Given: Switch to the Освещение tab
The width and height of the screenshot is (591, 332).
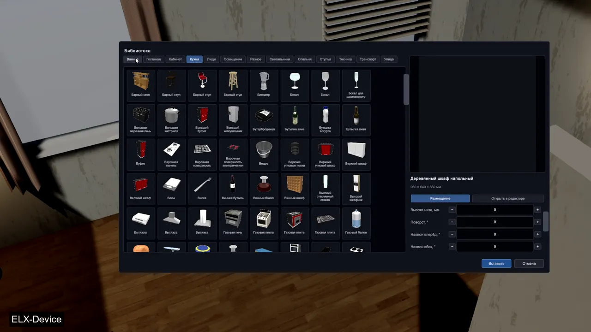Looking at the screenshot, I should [233, 59].
